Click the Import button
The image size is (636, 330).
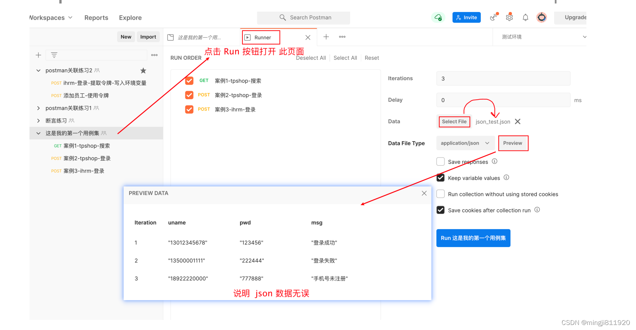(148, 37)
